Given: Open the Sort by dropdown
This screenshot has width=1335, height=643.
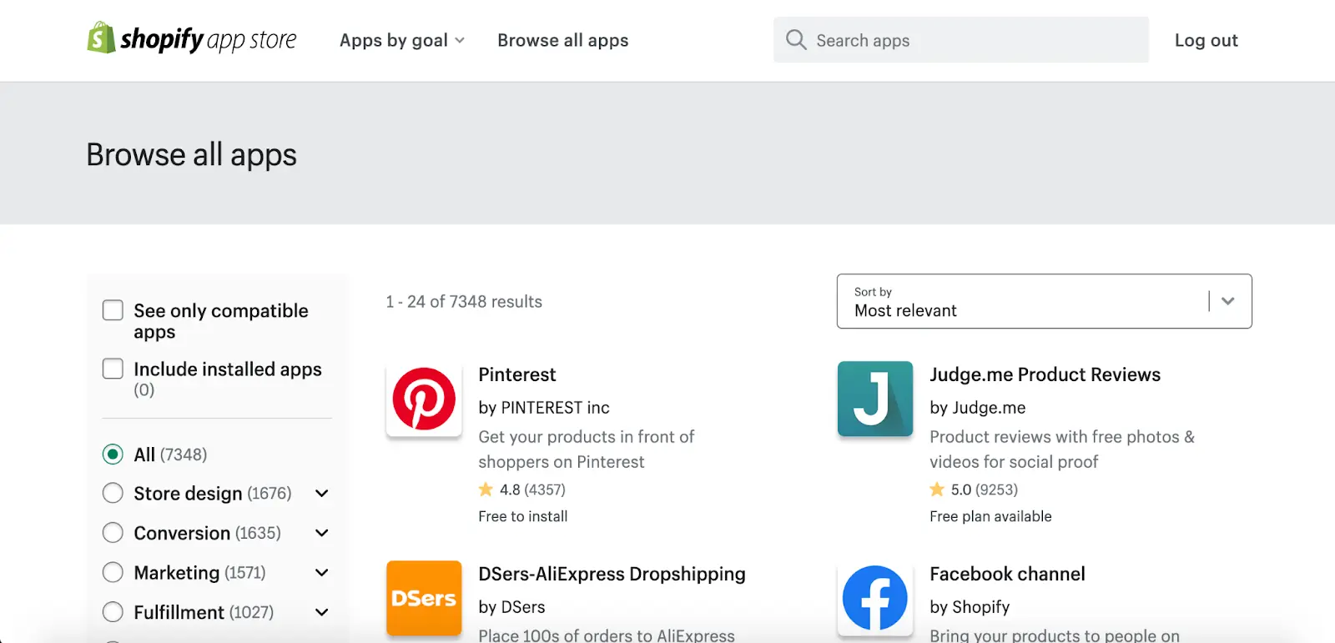Looking at the screenshot, I should (x=1044, y=301).
